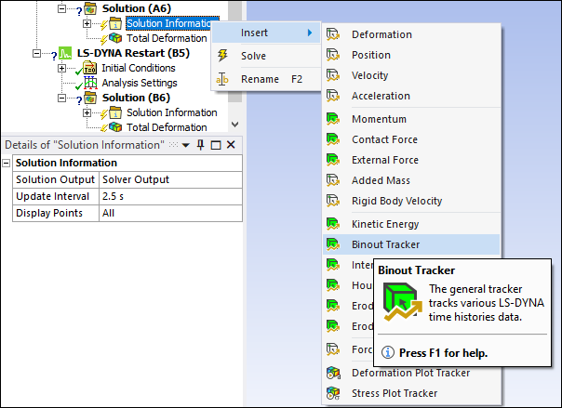
Task: Click the Velocity tracker icon
Action: point(333,75)
